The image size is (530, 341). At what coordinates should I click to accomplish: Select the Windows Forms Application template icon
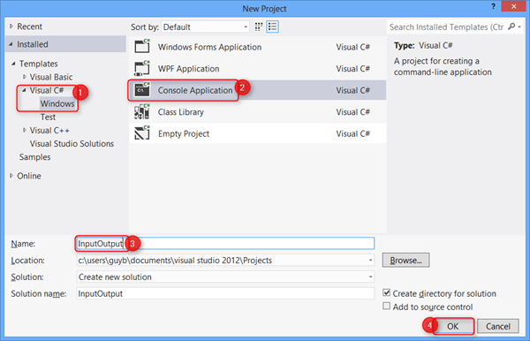point(142,46)
